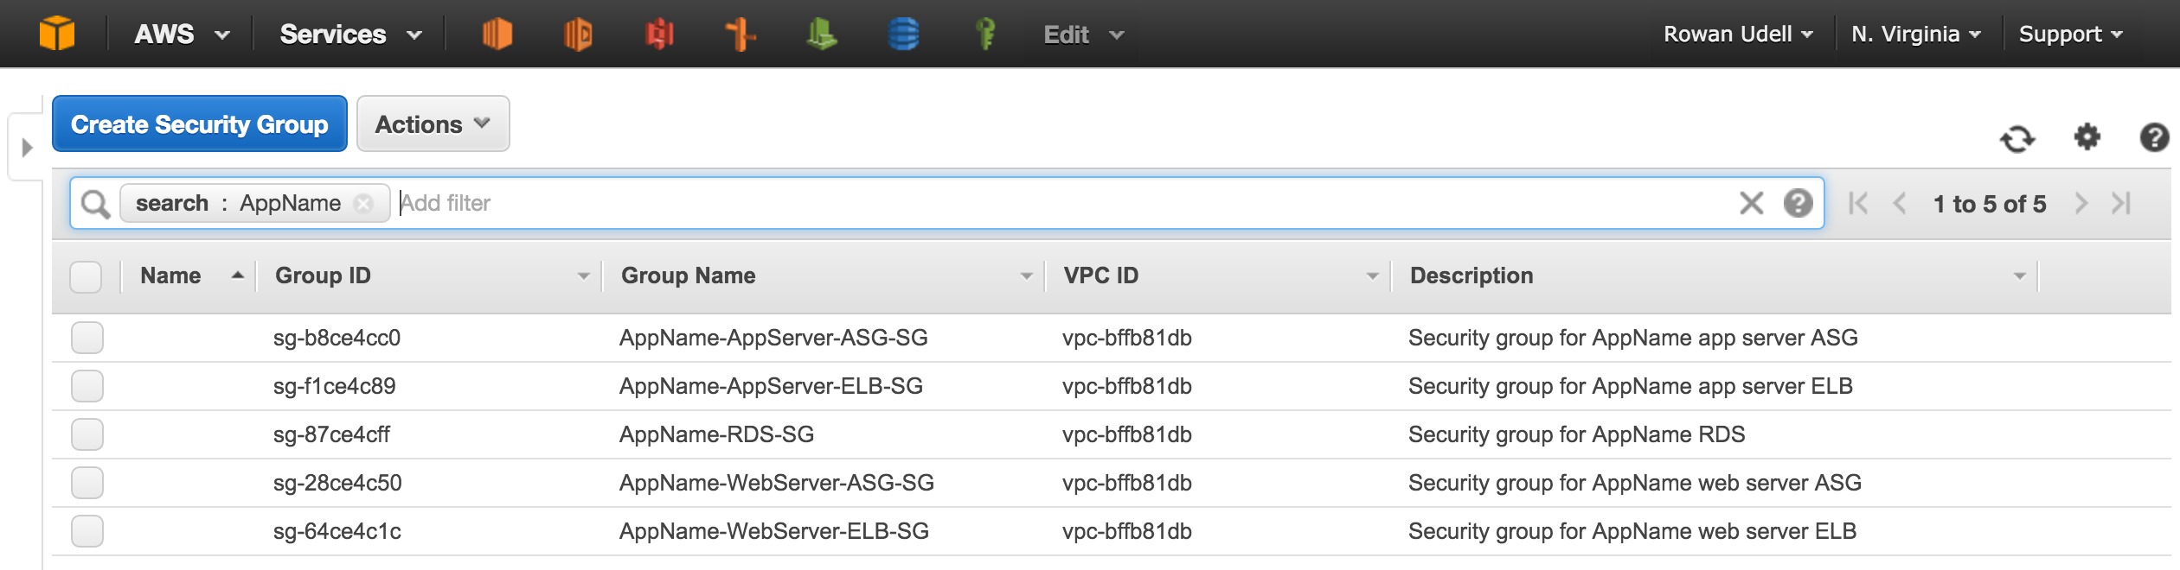
Task: Open the EC2 service shortcut icon
Action: pos(497,35)
